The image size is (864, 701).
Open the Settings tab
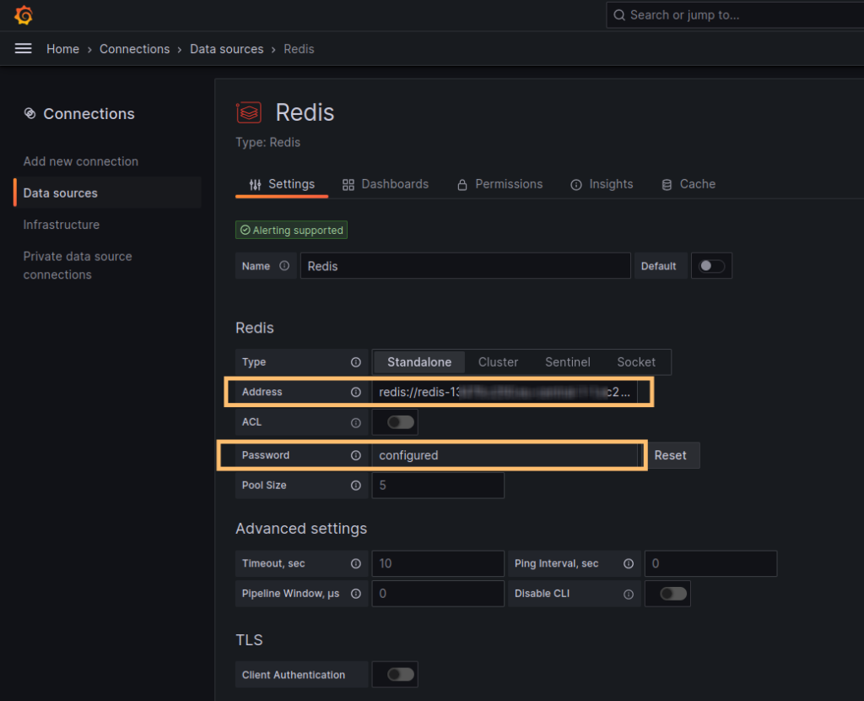coord(282,184)
